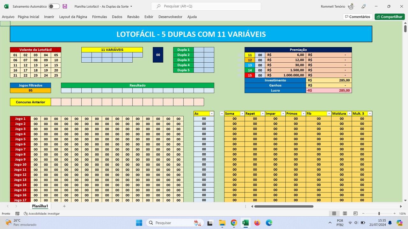This screenshot has width=408, height=229.
Task: Click the horizontal scrollbar thumb
Action: (284, 206)
